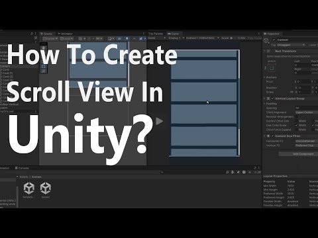Click the Content Size Fitter component icon

(x=268, y=136)
